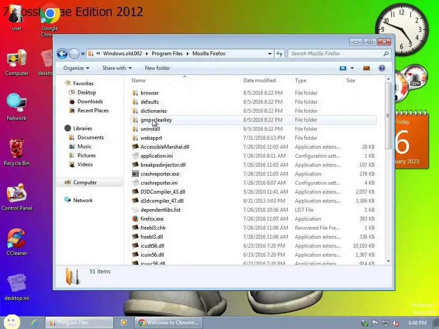
Task: Click the Start button smiley orb
Action: [x=12, y=322]
